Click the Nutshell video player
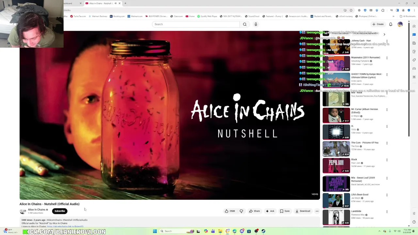418x235 pixels. 169,115
